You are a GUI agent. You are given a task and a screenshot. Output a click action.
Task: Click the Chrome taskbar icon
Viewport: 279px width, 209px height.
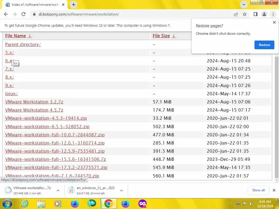pos(109,204)
